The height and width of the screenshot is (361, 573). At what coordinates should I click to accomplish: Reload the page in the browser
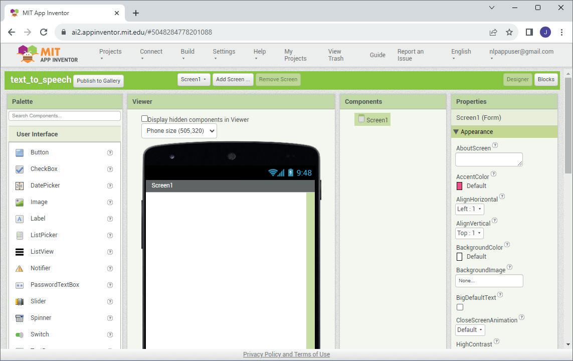[44, 32]
